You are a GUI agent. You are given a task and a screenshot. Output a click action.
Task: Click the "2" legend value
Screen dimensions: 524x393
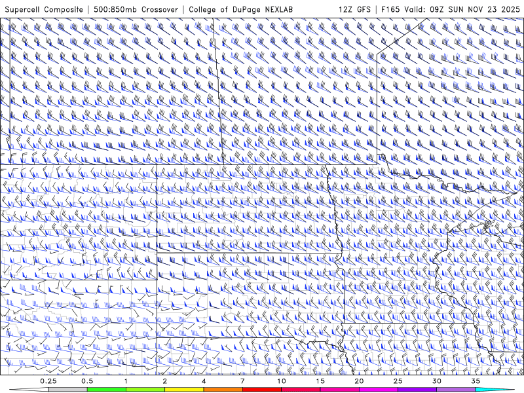pos(165,381)
